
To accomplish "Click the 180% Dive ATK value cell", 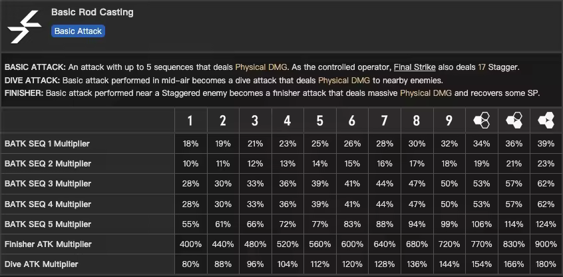I will coord(546,264).
